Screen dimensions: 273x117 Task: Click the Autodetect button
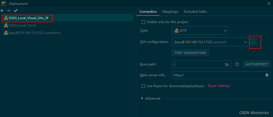257,64
